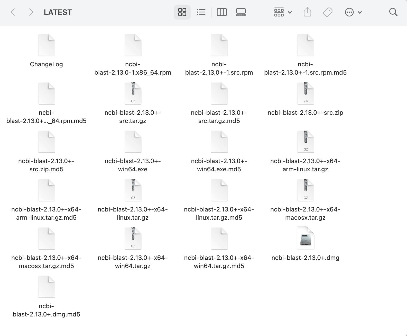Select the dmg.md5 file icon
Viewport: 407px width, 336px height.
click(47, 287)
